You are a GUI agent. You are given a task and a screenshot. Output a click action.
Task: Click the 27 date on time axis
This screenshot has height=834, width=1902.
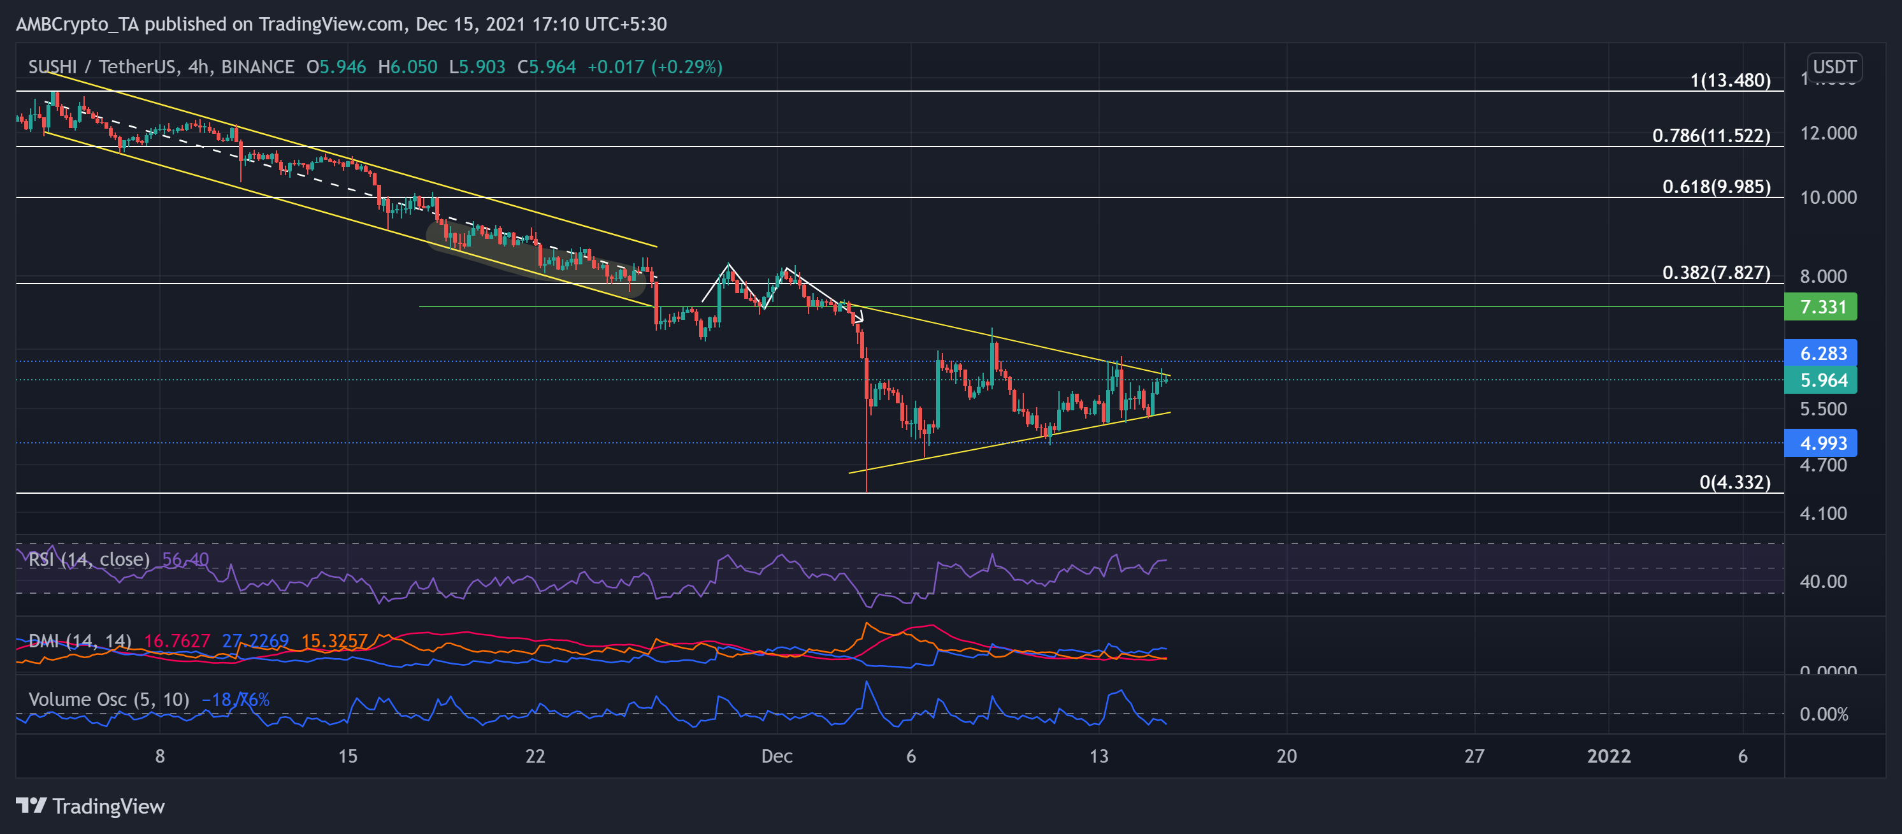click(1474, 756)
